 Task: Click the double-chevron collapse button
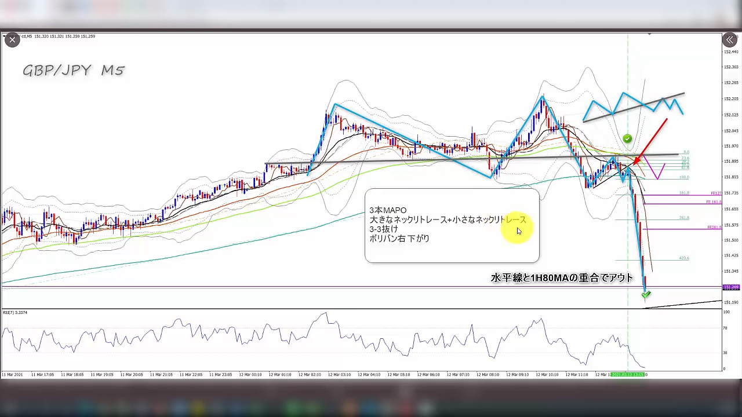[729, 40]
